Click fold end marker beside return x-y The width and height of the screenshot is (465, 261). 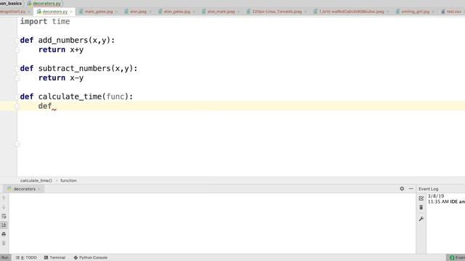17,78
